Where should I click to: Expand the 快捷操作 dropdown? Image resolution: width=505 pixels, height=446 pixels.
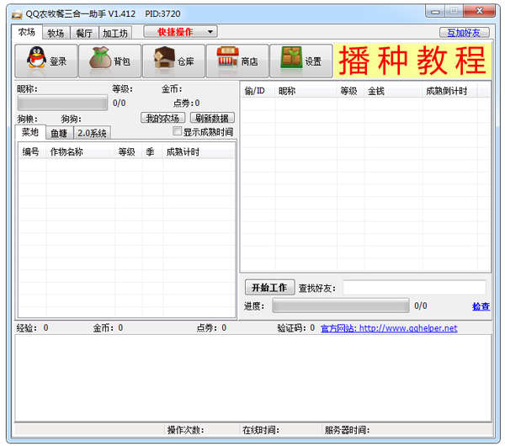pyautogui.click(x=180, y=32)
